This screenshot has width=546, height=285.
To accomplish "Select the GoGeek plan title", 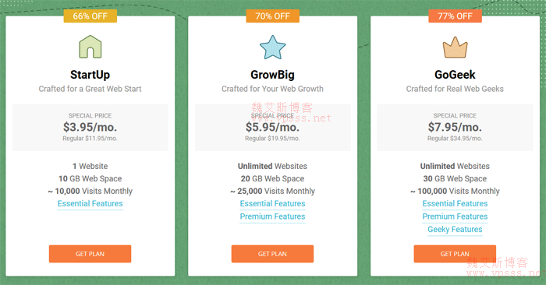I will tap(455, 75).
